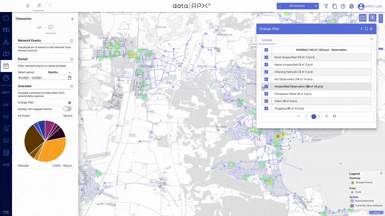Click calendar icon next to date range

click(69, 78)
